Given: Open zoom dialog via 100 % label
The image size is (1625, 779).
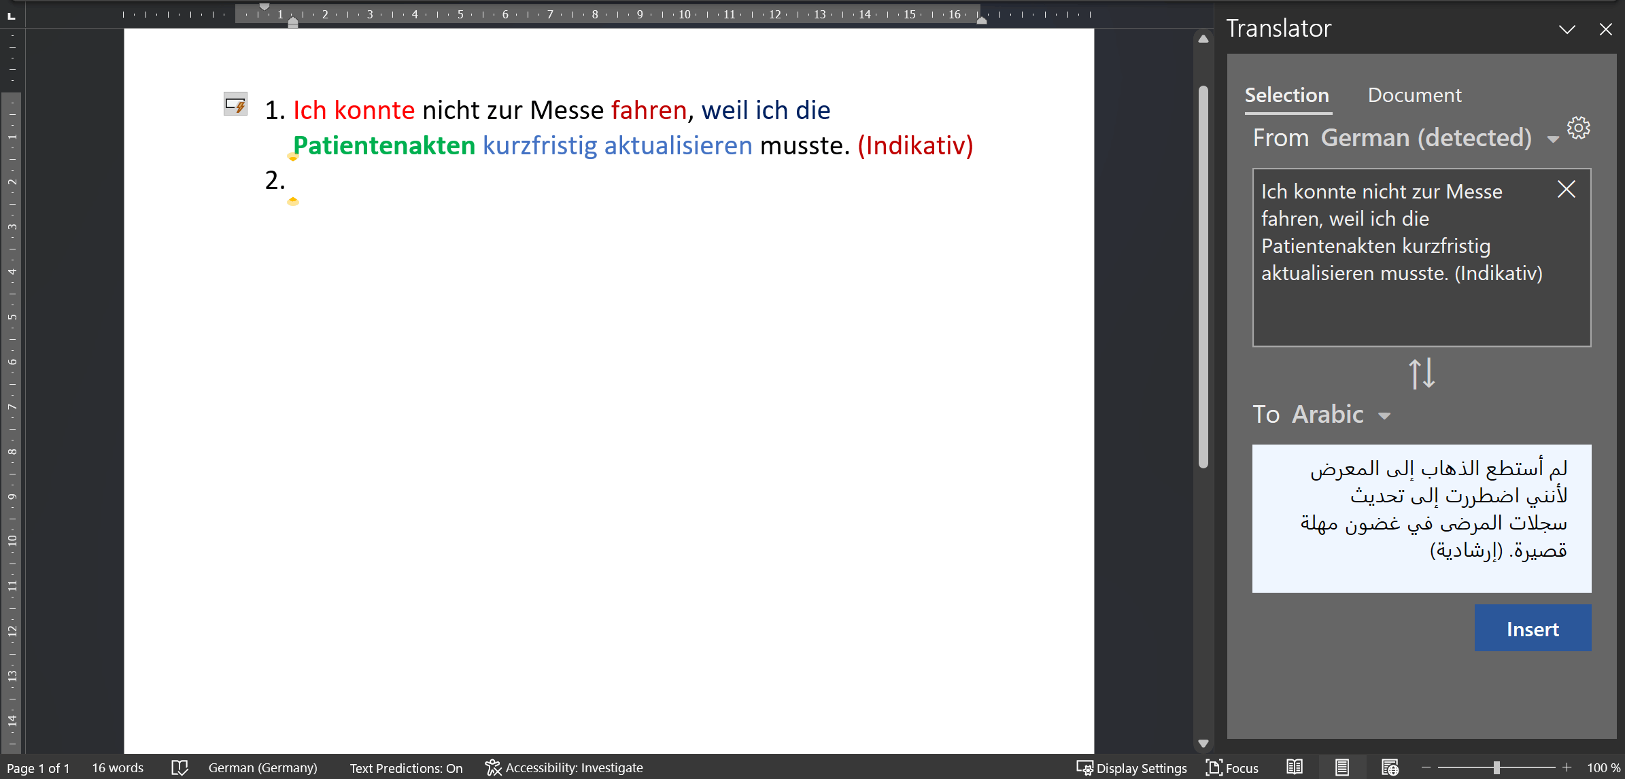Looking at the screenshot, I should (x=1603, y=767).
